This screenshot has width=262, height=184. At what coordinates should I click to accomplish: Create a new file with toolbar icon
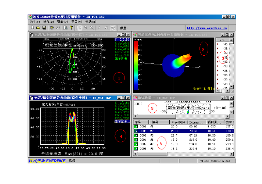tap(33, 28)
